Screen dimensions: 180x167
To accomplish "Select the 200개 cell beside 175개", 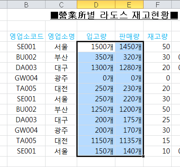I will [96, 120].
